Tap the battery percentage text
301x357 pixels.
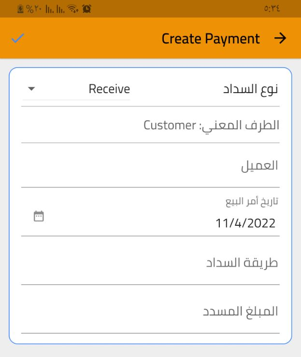[34, 9]
